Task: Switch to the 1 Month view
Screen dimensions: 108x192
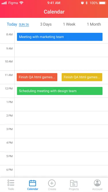Action: [94, 24]
